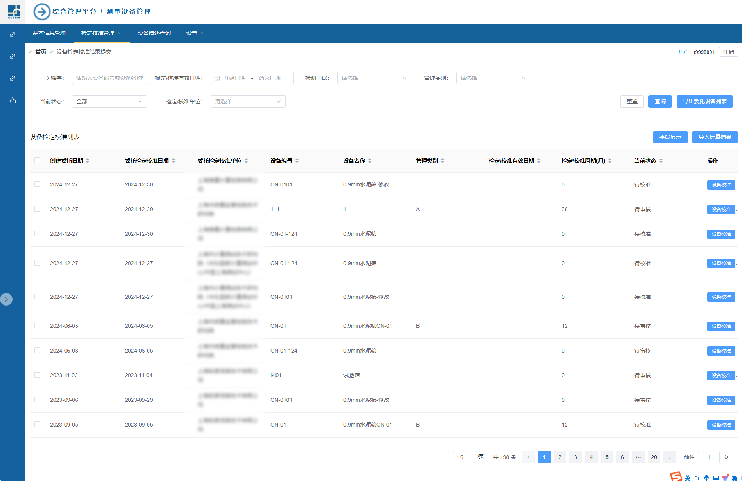Click sort icon for 当前状态 column
The image size is (742, 481).
click(661, 161)
